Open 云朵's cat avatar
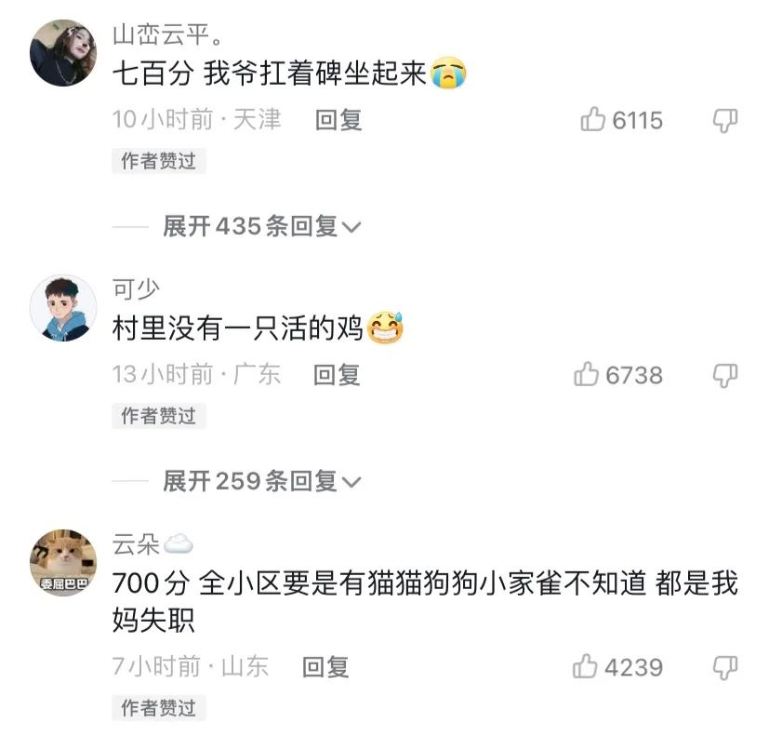This screenshot has width=769, height=750. (x=63, y=562)
